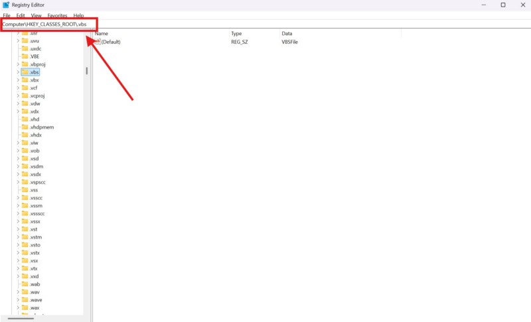The height and width of the screenshot is (322, 531).
Task: Click the .VBE folder icon
Action: 25,56
